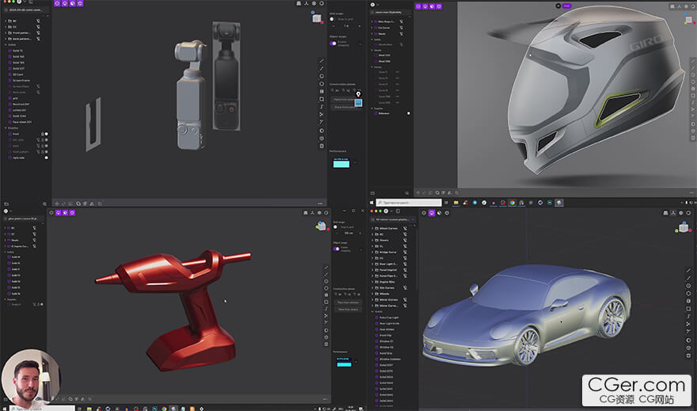The width and height of the screenshot is (697, 411).
Task: Click Plane from camera in the glue gun panel
Action: pyautogui.click(x=348, y=309)
